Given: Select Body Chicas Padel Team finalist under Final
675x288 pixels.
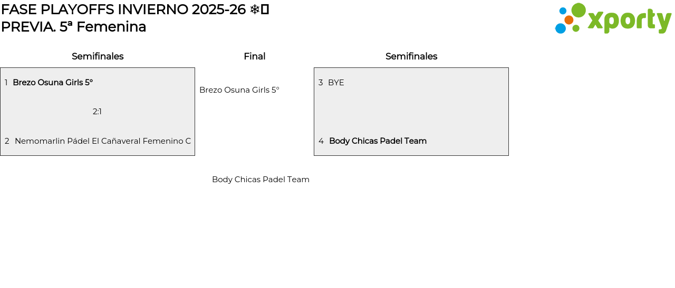Looking at the screenshot, I should 261,180.
